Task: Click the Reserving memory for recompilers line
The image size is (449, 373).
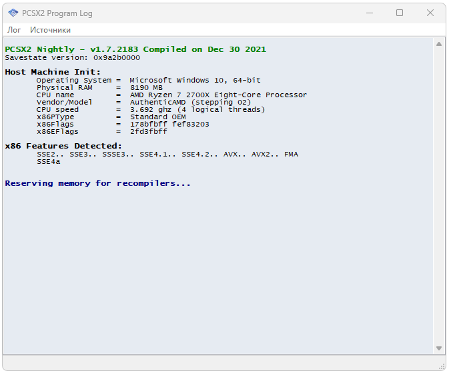Action: (x=97, y=183)
